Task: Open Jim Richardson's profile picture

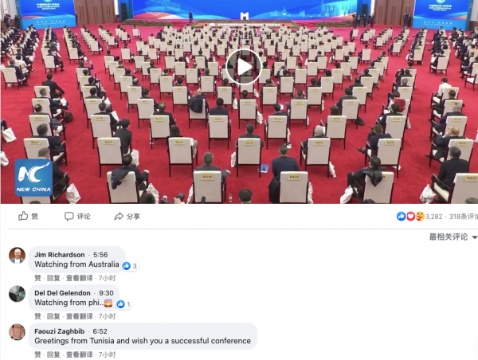Action: [17, 256]
